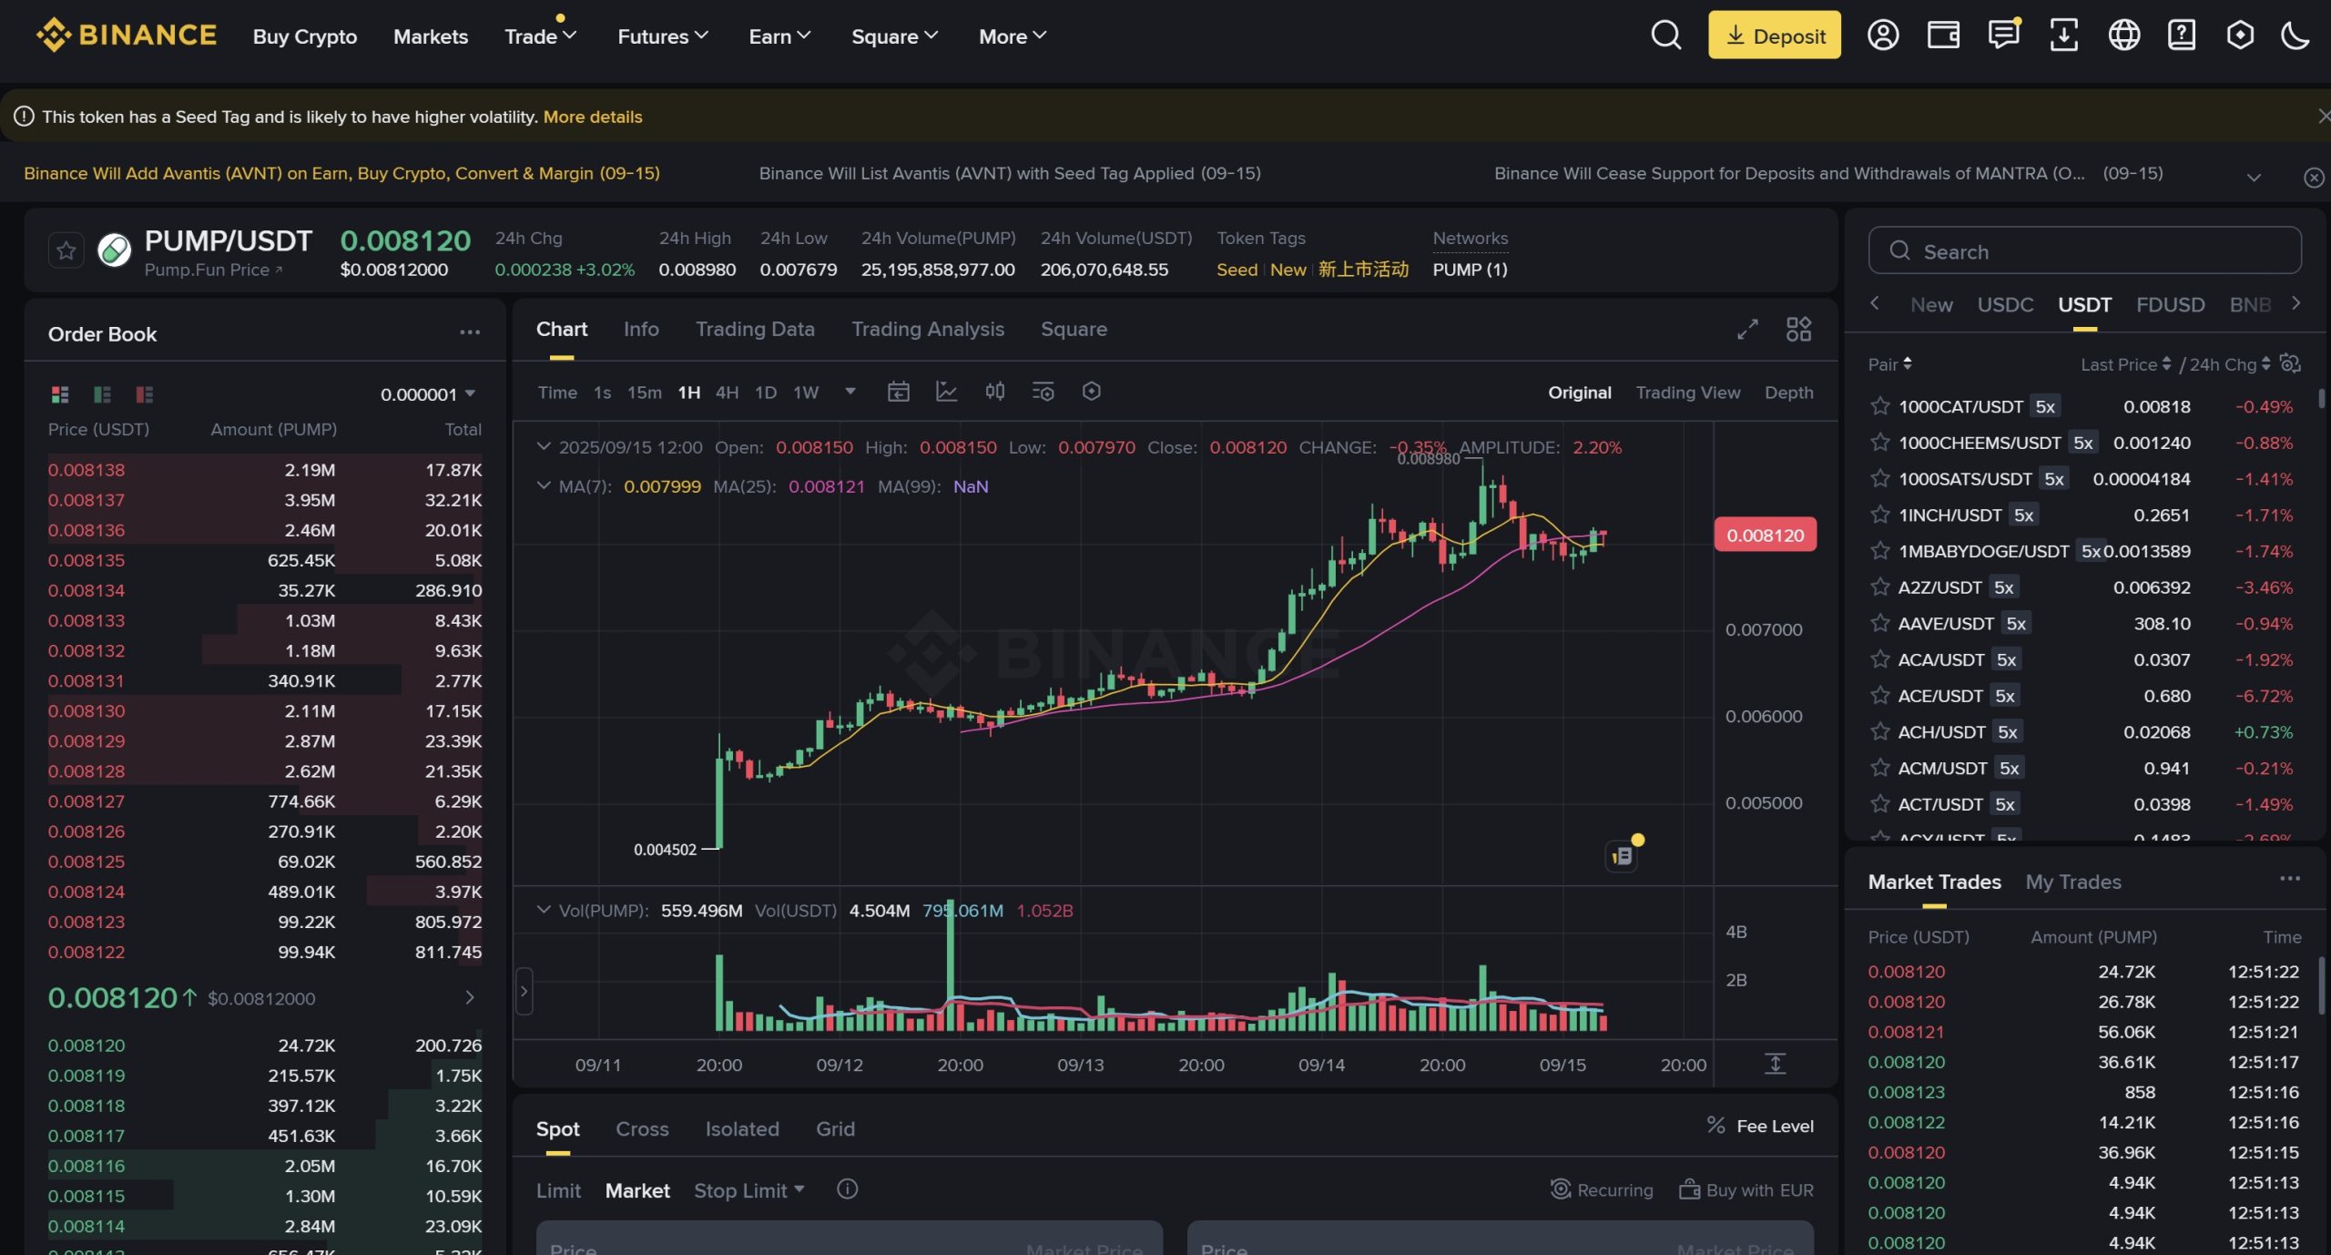Open fee level percent icon
The width and height of the screenshot is (2331, 1255).
click(x=1716, y=1126)
